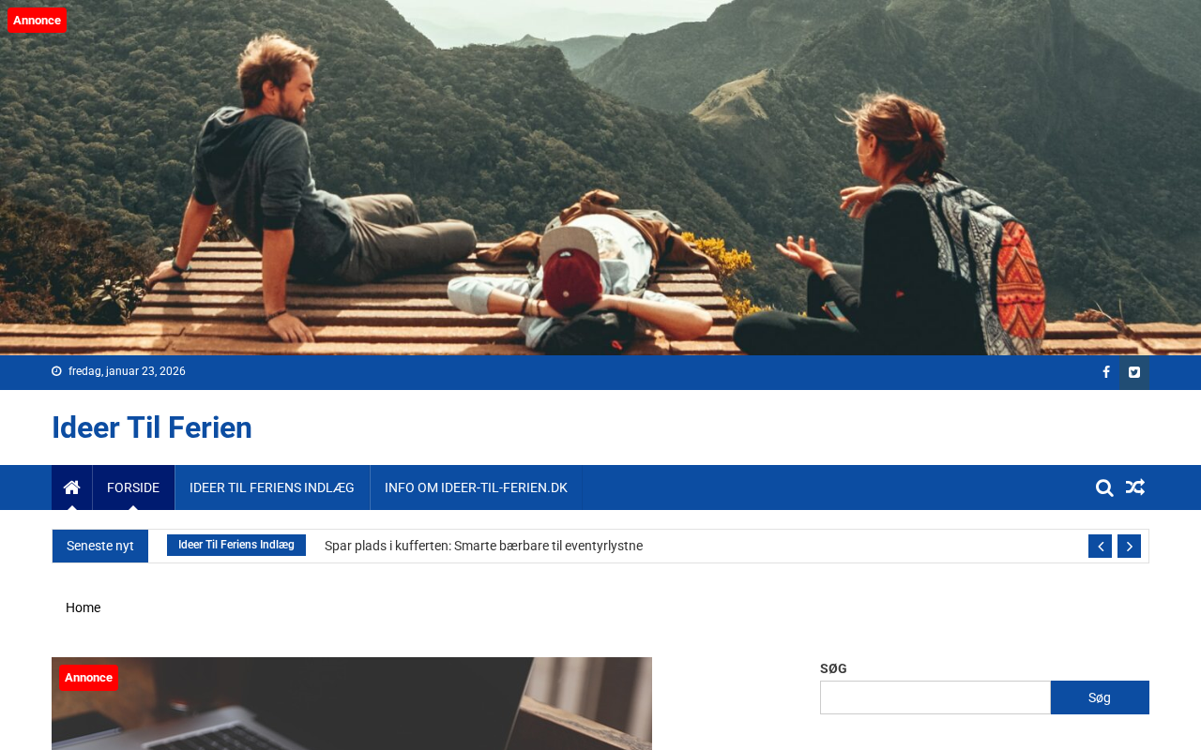Show next news ticker item
The height and width of the screenshot is (750, 1201).
click(x=1129, y=546)
